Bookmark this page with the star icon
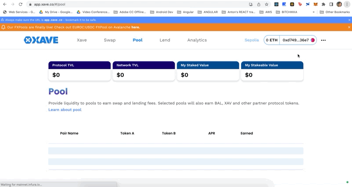 pos(267,4)
